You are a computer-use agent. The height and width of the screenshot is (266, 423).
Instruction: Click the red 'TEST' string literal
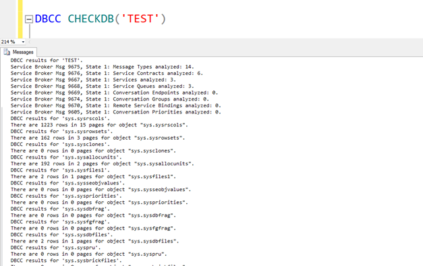(140, 19)
